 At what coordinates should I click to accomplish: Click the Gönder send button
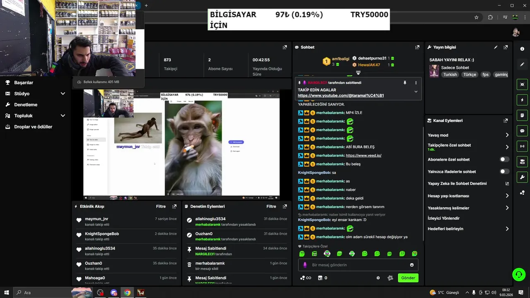[x=408, y=278]
